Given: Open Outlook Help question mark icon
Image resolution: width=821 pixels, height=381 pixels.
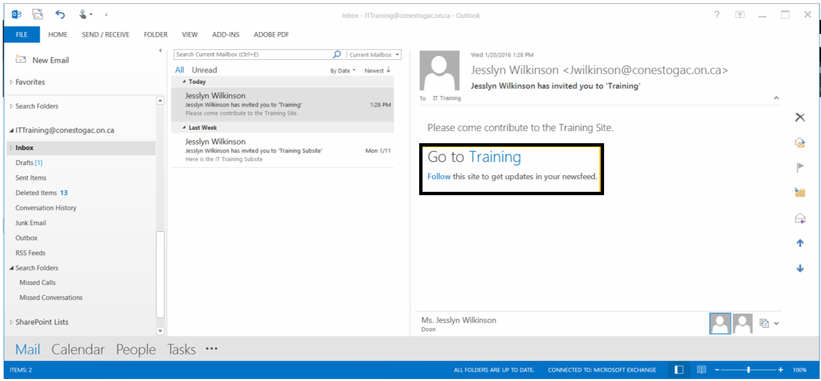Looking at the screenshot, I should [717, 15].
